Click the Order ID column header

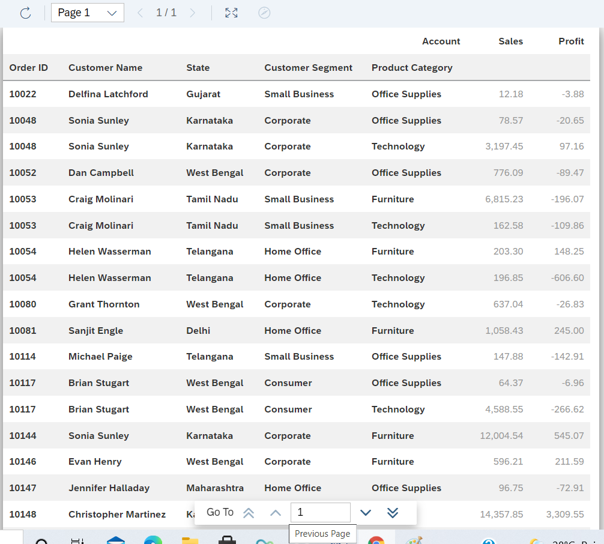pyautogui.click(x=29, y=68)
